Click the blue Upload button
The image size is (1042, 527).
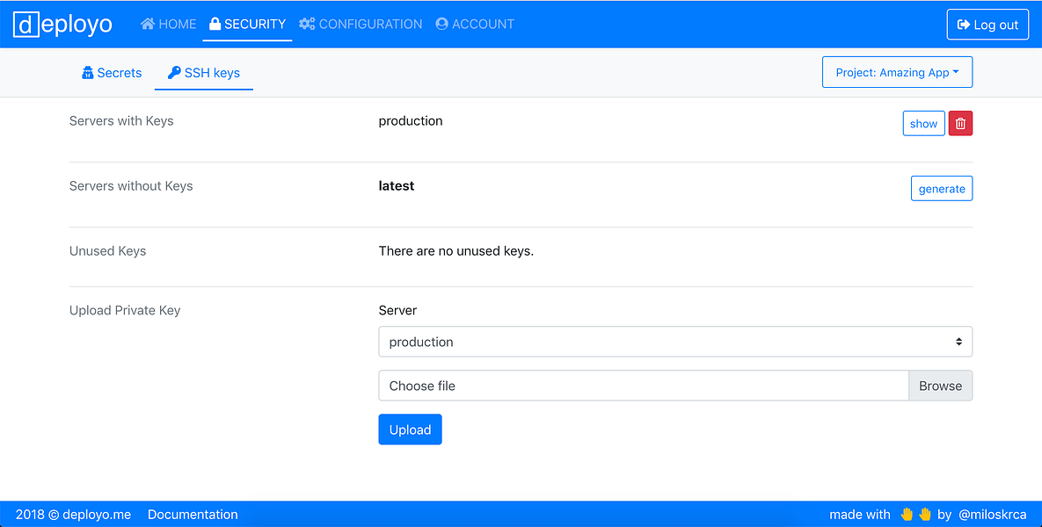[410, 430]
